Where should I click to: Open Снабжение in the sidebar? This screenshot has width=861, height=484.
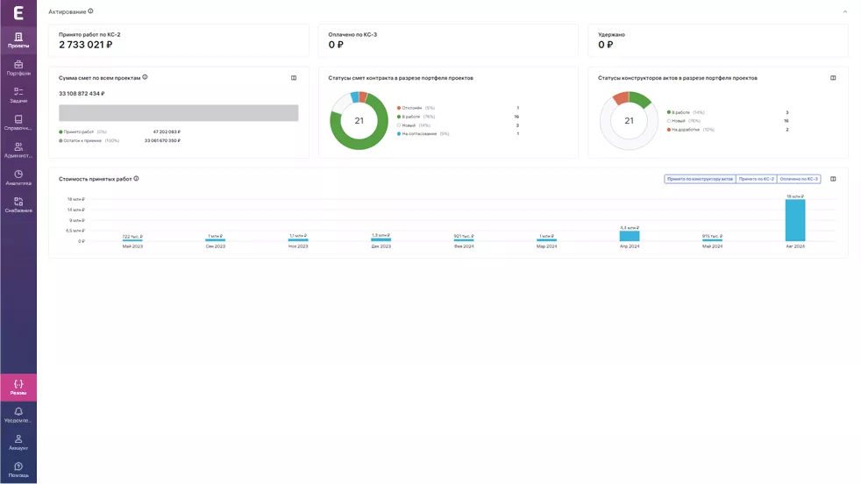click(x=18, y=204)
